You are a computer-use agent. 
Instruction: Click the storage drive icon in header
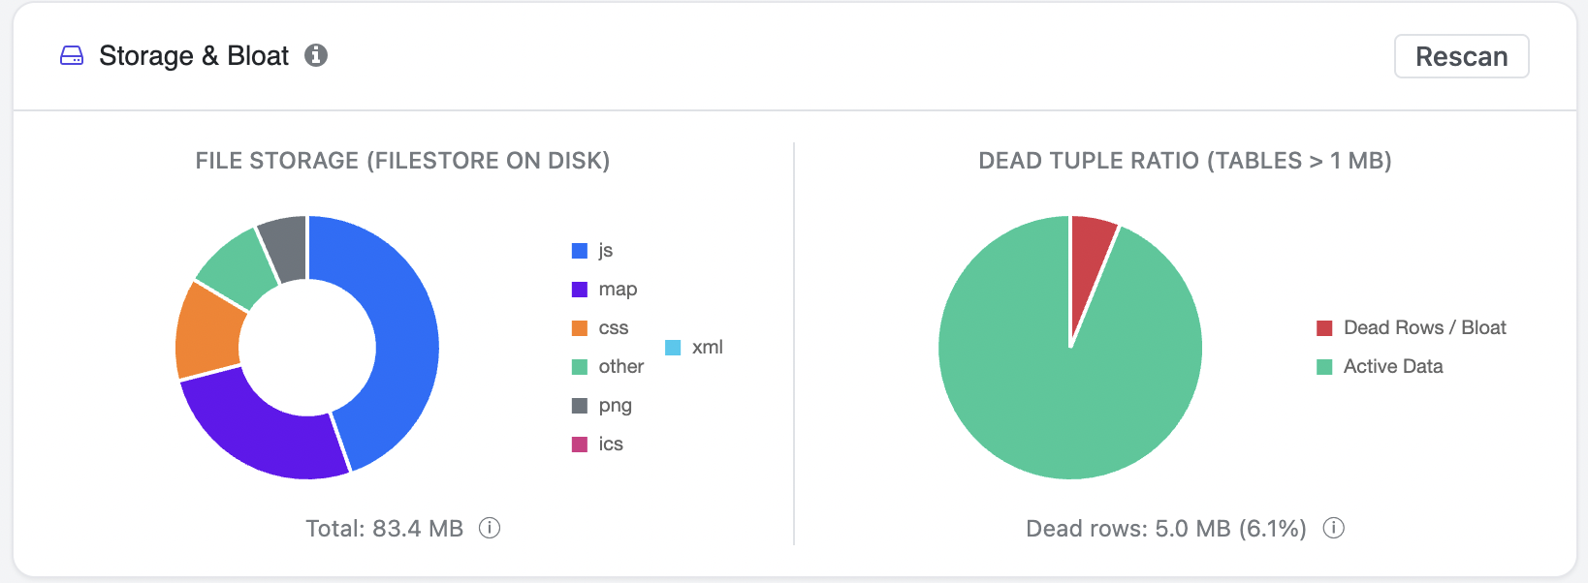point(72,55)
